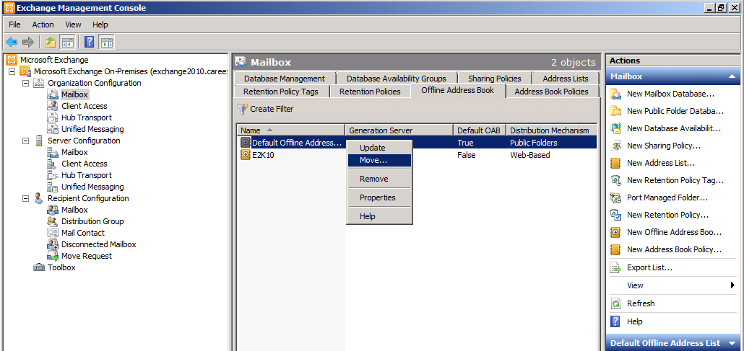Viewport: 744px width, 351px height.
Task: Switch to the Database Management tab
Action: click(x=285, y=79)
